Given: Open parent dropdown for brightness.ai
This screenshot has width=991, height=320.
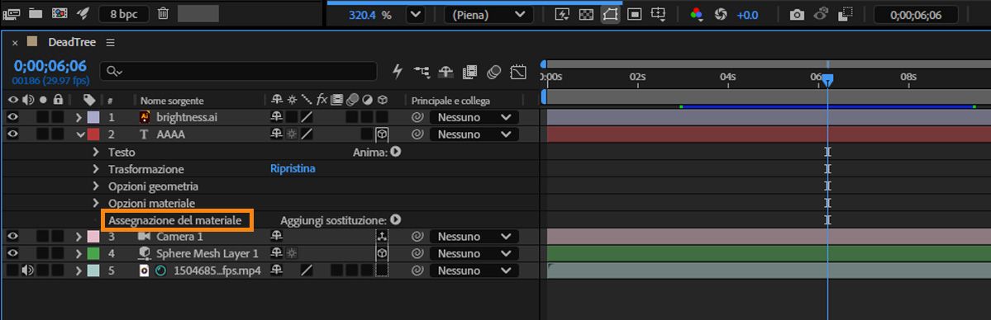Looking at the screenshot, I should (x=474, y=117).
